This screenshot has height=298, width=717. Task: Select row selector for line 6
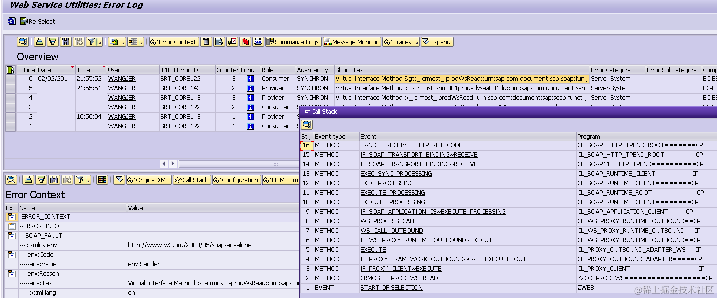coord(10,79)
